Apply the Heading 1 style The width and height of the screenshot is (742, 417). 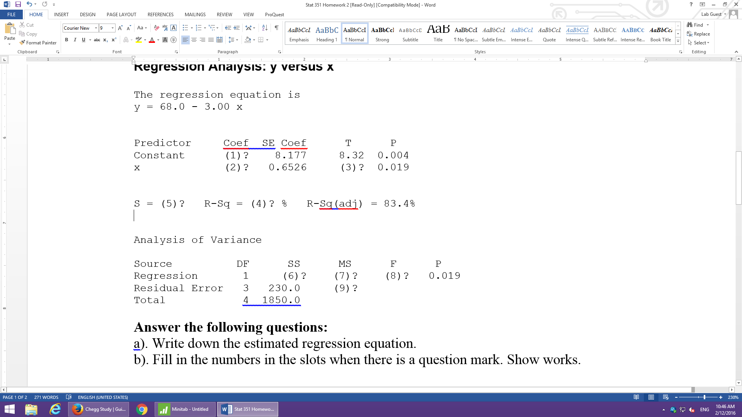[x=327, y=33]
